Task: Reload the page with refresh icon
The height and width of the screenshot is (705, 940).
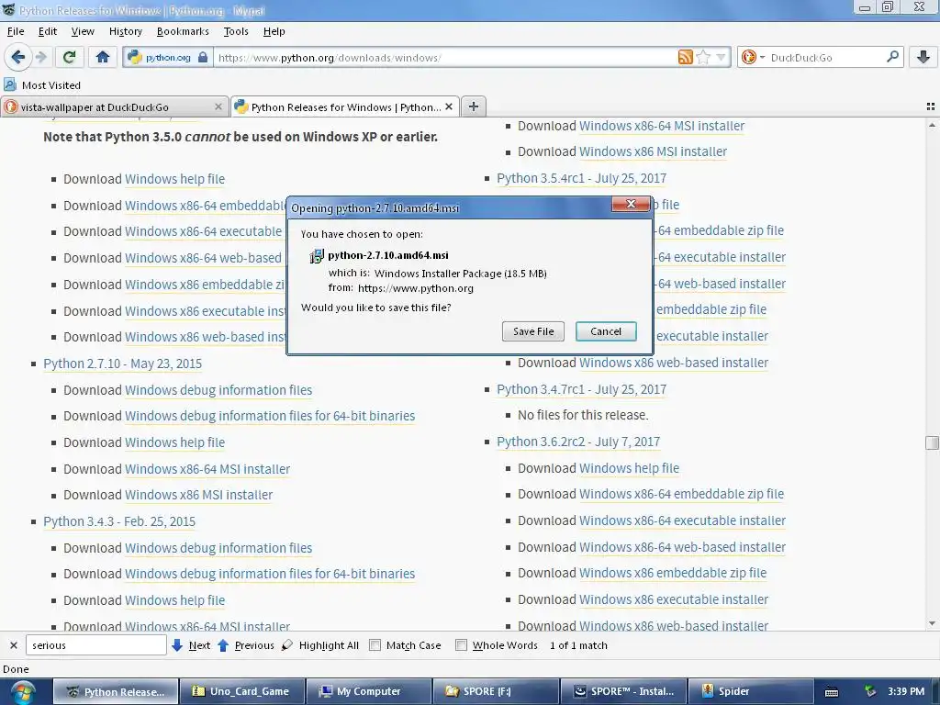Action: point(69,57)
